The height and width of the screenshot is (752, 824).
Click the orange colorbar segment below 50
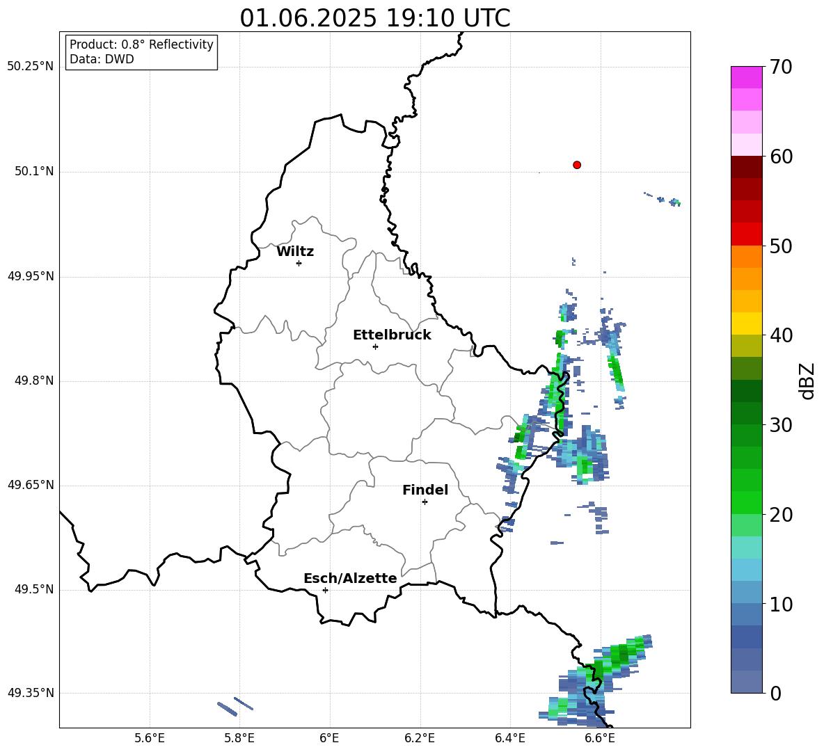point(747,257)
